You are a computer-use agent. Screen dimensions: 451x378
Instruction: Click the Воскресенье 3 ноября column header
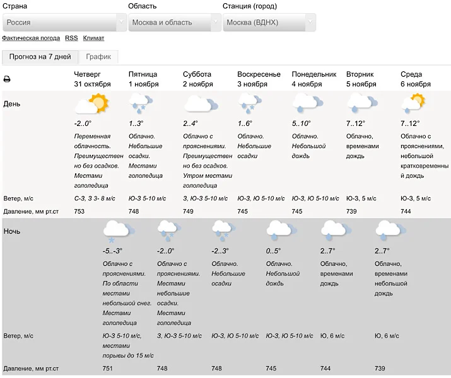tap(259, 79)
